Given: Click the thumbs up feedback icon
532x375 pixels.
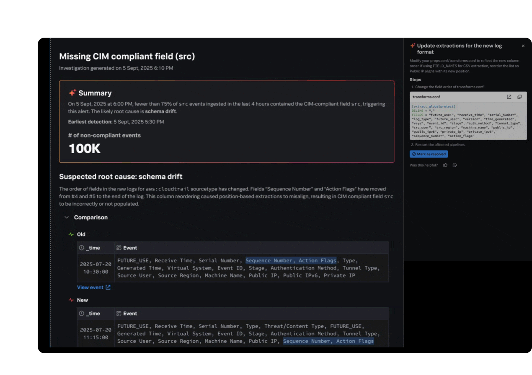Looking at the screenshot, I should point(445,165).
